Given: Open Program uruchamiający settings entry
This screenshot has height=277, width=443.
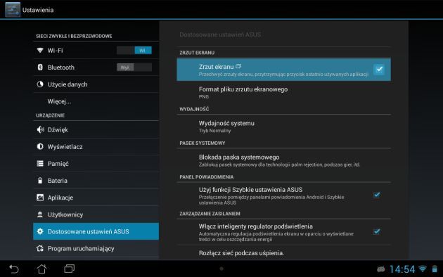Looking at the screenshot, I should point(96,248).
